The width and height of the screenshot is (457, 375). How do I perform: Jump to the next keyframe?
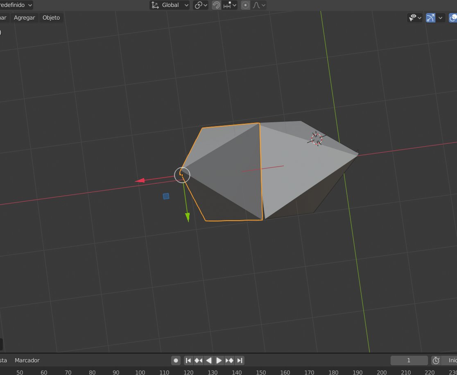click(x=229, y=360)
